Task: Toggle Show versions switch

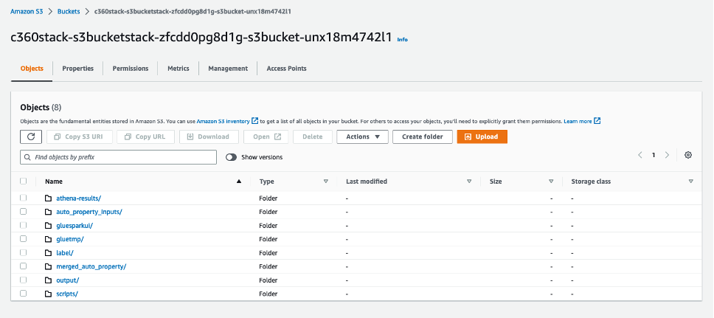Action: click(x=232, y=157)
